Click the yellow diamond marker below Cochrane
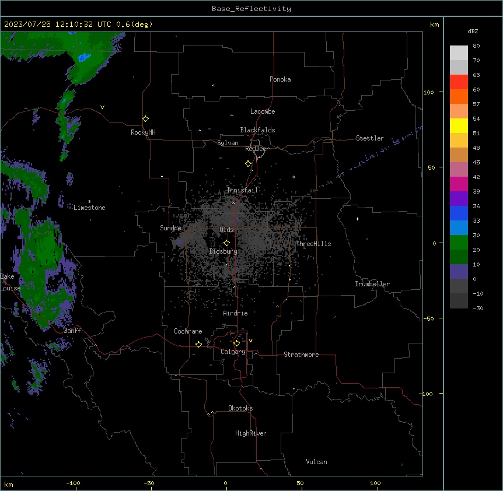This screenshot has width=503, height=491. 198,344
